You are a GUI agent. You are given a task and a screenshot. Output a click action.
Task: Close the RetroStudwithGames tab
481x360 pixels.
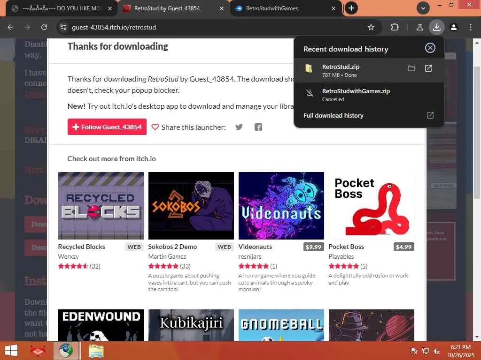pyautogui.click(x=334, y=8)
